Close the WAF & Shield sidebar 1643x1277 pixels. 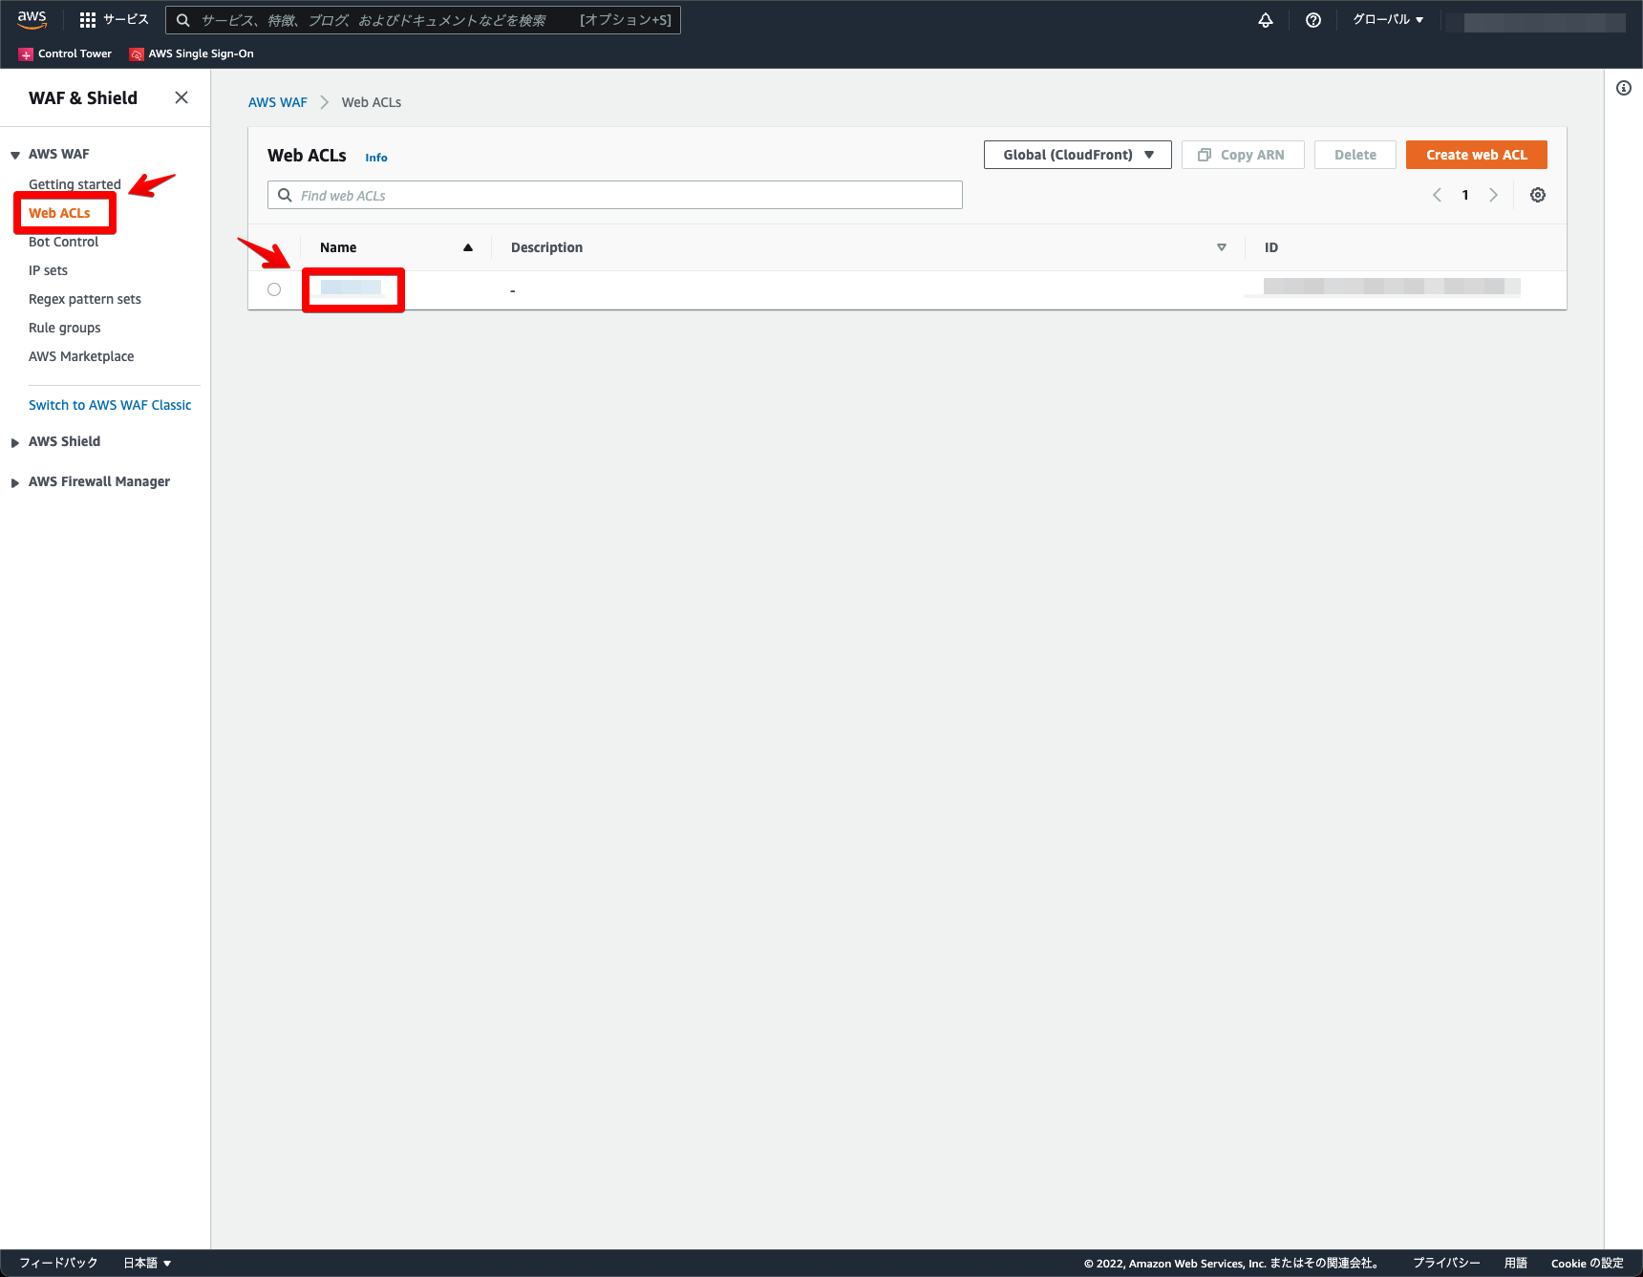181,97
